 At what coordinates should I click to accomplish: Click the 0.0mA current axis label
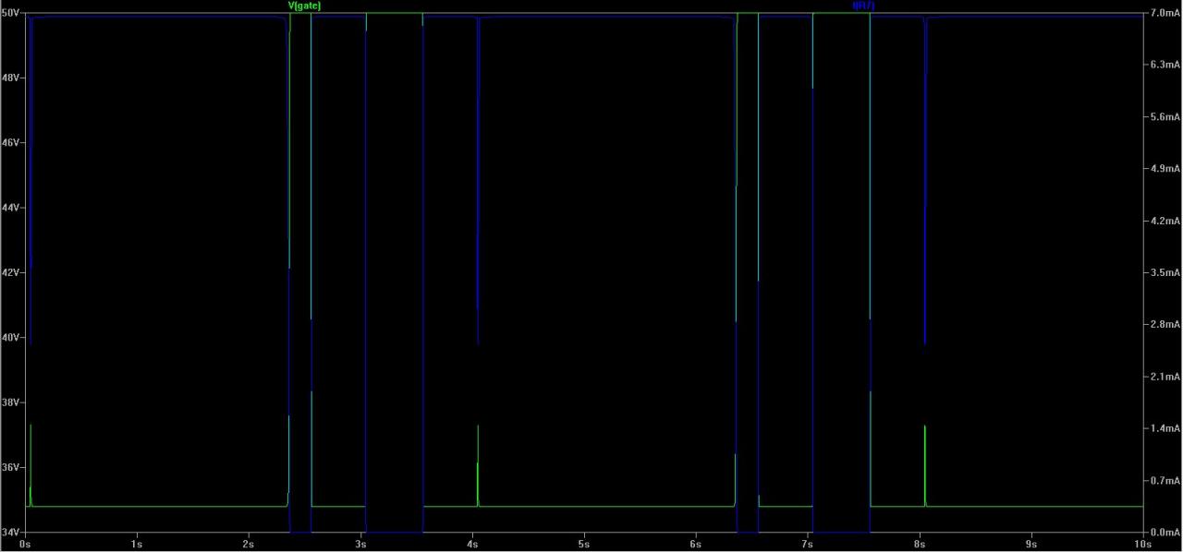1165,533
